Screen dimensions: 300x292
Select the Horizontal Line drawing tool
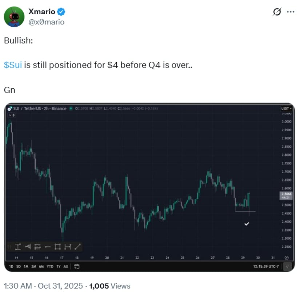pos(48,247)
